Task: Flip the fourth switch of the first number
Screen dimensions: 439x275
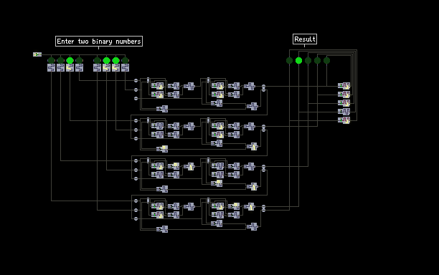Action: (79, 67)
